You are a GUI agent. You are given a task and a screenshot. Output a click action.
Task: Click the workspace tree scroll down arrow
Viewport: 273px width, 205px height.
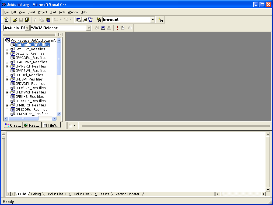[x=59, y=114]
